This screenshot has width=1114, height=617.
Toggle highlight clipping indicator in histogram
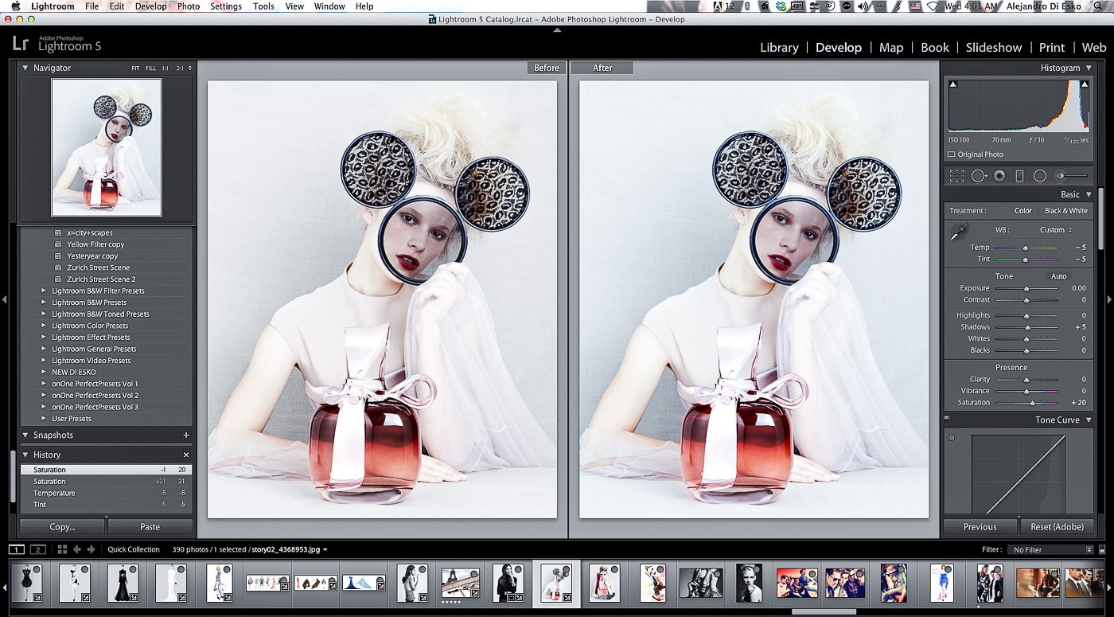pyautogui.click(x=1085, y=84)
